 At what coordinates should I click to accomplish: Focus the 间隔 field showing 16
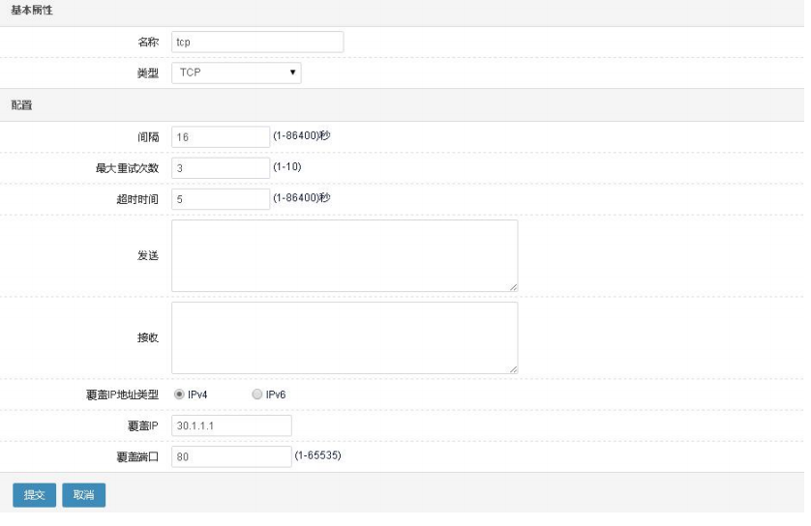[x=221, y=137]
